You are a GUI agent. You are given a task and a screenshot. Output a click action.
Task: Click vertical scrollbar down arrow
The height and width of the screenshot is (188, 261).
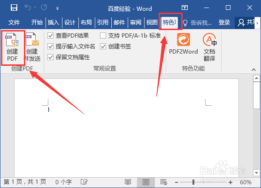[x=256, y=172]
